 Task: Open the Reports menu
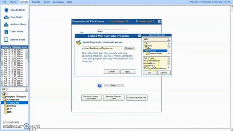[36, 2]
